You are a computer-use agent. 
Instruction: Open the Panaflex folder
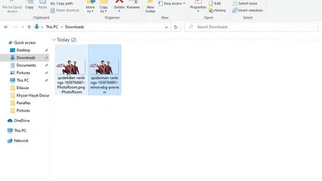pyautogui.click(x=24, y=103)
